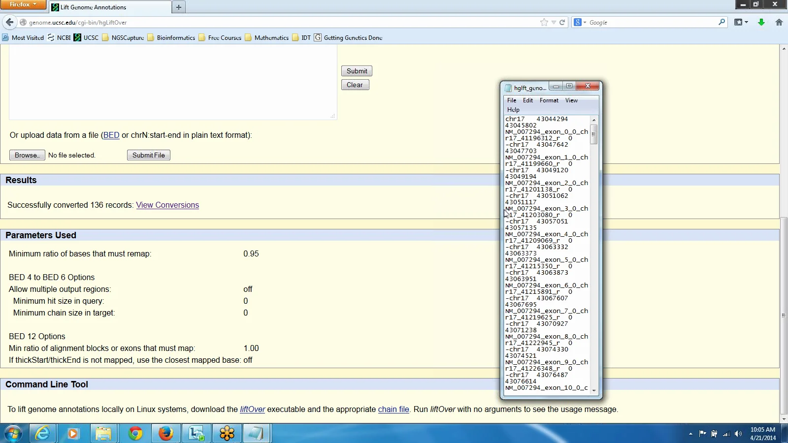Open Internet Explorer from the taskbar
Viewport: 788px width, 443px height.
pos(43,433)
